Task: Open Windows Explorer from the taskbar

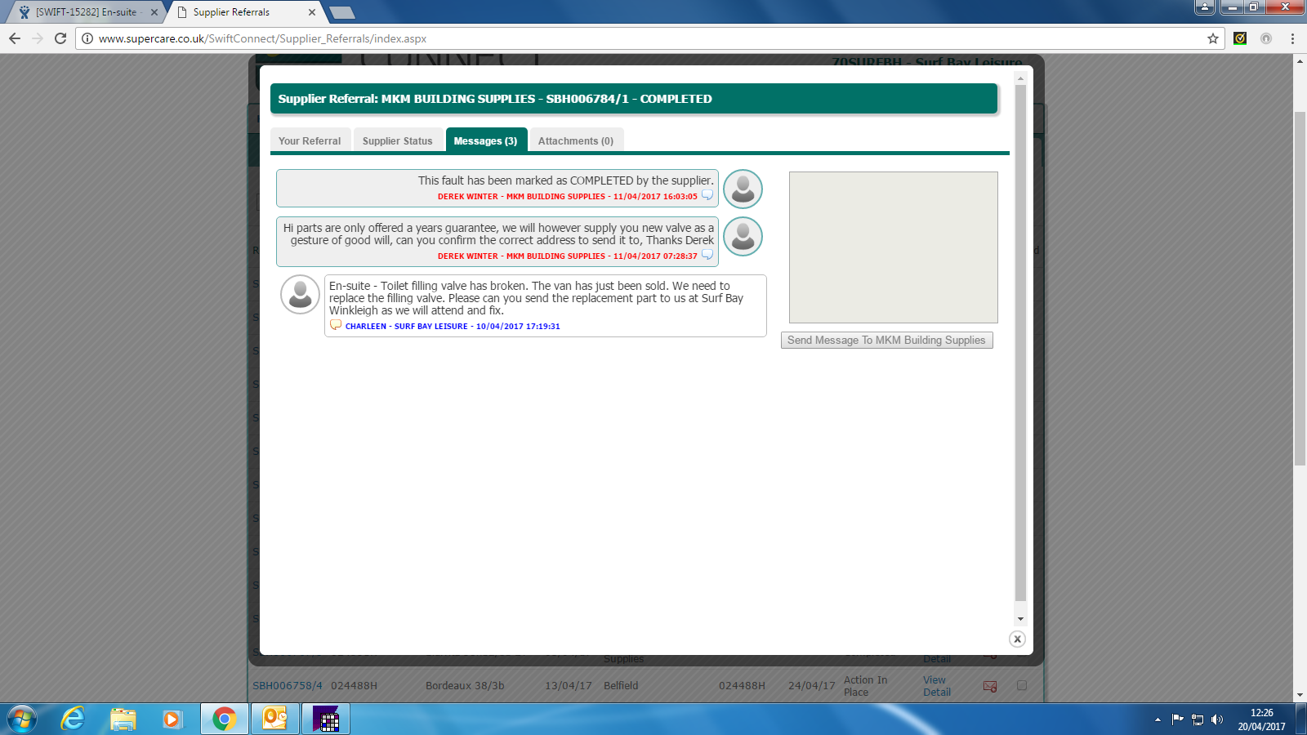Action: pos(123,719)
